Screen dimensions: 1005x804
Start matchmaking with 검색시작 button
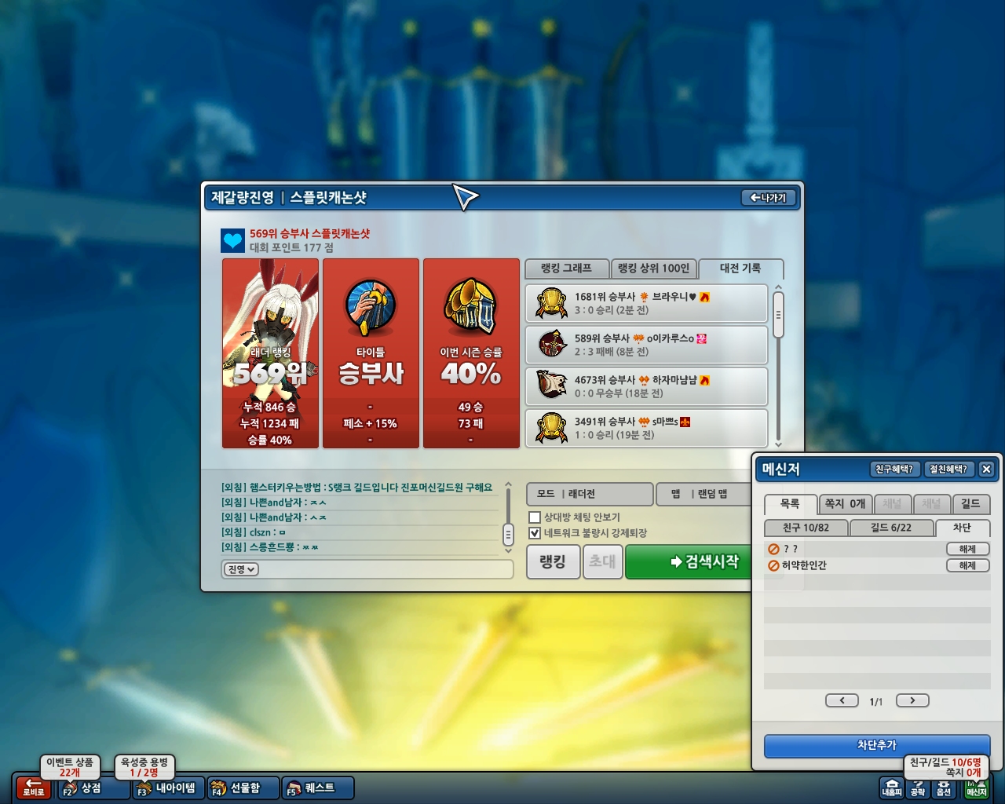tap(689, 561)
